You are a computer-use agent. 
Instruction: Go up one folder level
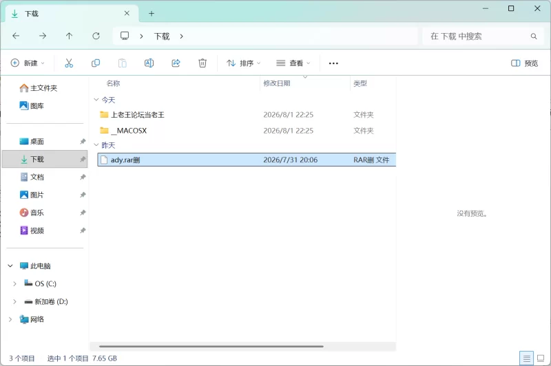click(x=70, y=36)
